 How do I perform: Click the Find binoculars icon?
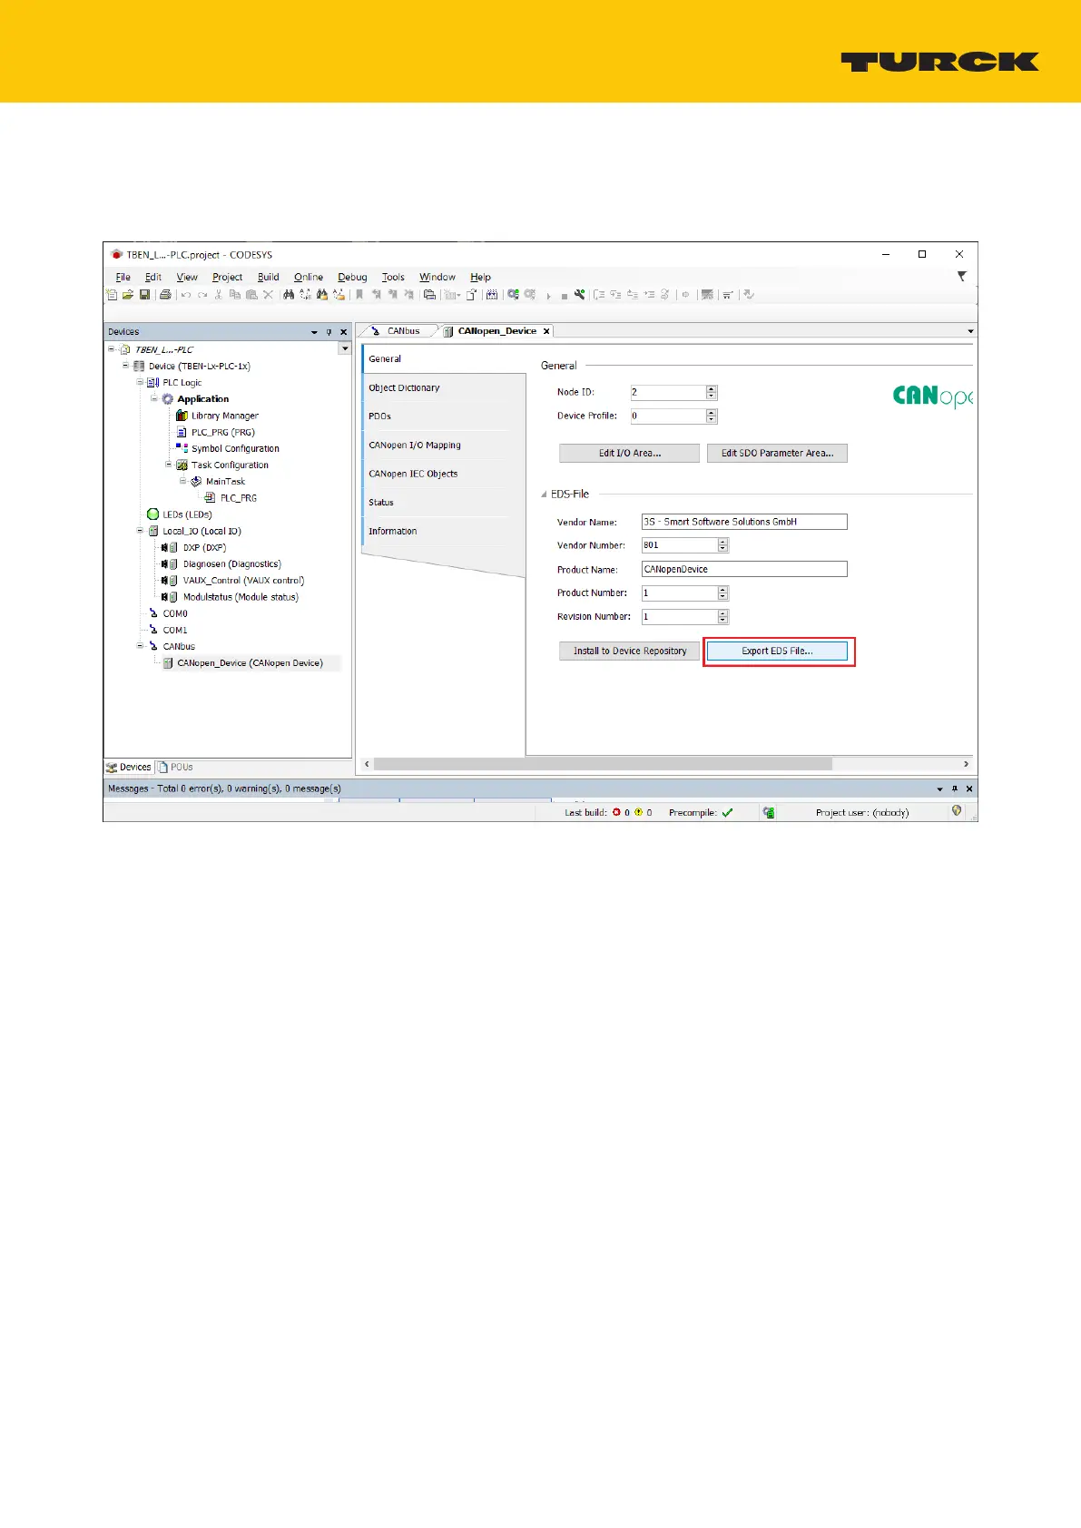tap(289, 295)
